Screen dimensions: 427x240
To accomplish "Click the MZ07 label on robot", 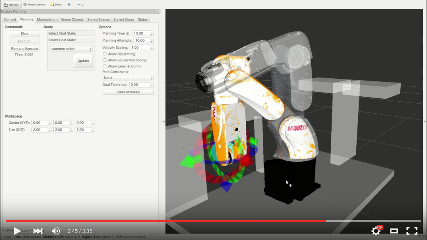I will click(x=297, y=128).
